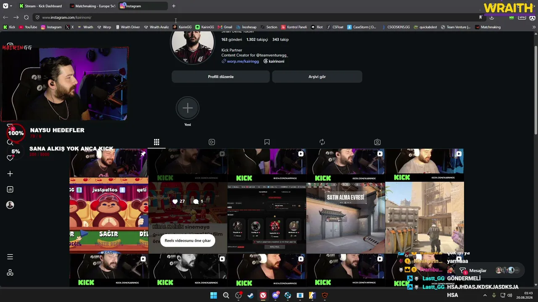Screen dimensions: 538x302
Task: Open Steam from the taskbar
Action: (x=251, y=295)
